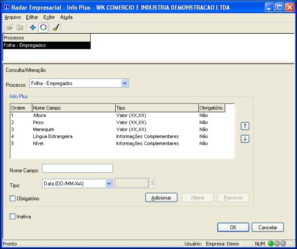Click the refresh arrows toolbar icon
The height and width of the screenshot is (249, 297).
43,28
